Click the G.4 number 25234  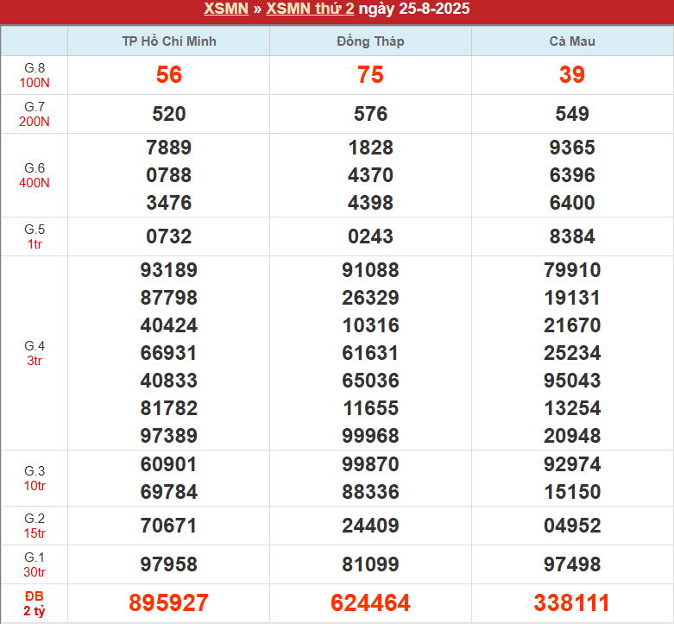(572, 353)
